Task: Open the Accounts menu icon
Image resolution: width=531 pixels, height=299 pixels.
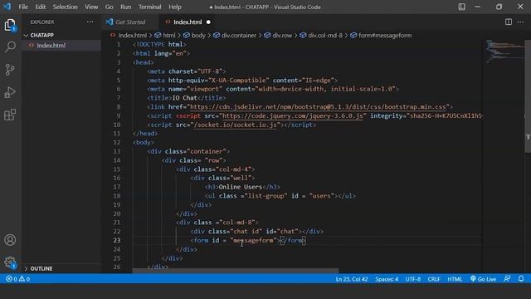Action: (10, 240)
